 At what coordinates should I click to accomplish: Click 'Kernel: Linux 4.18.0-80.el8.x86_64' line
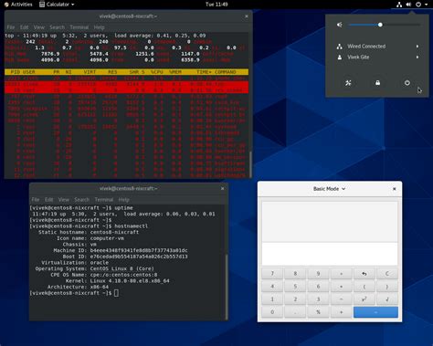tap(117, 281)
